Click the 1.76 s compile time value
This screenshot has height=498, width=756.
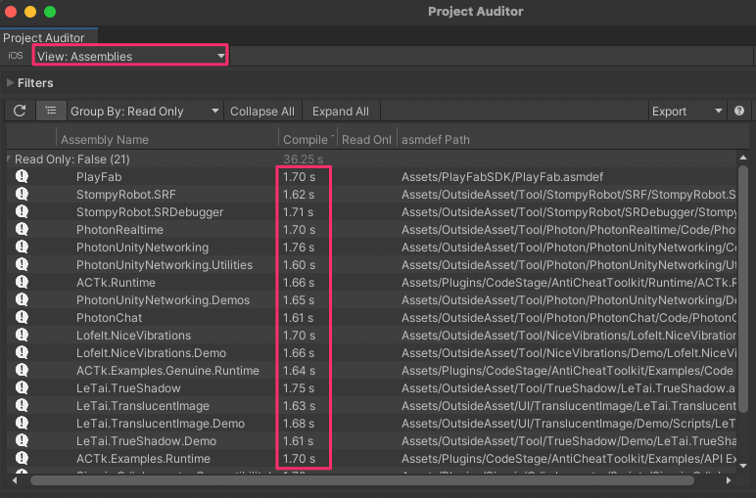click(299, 248)
